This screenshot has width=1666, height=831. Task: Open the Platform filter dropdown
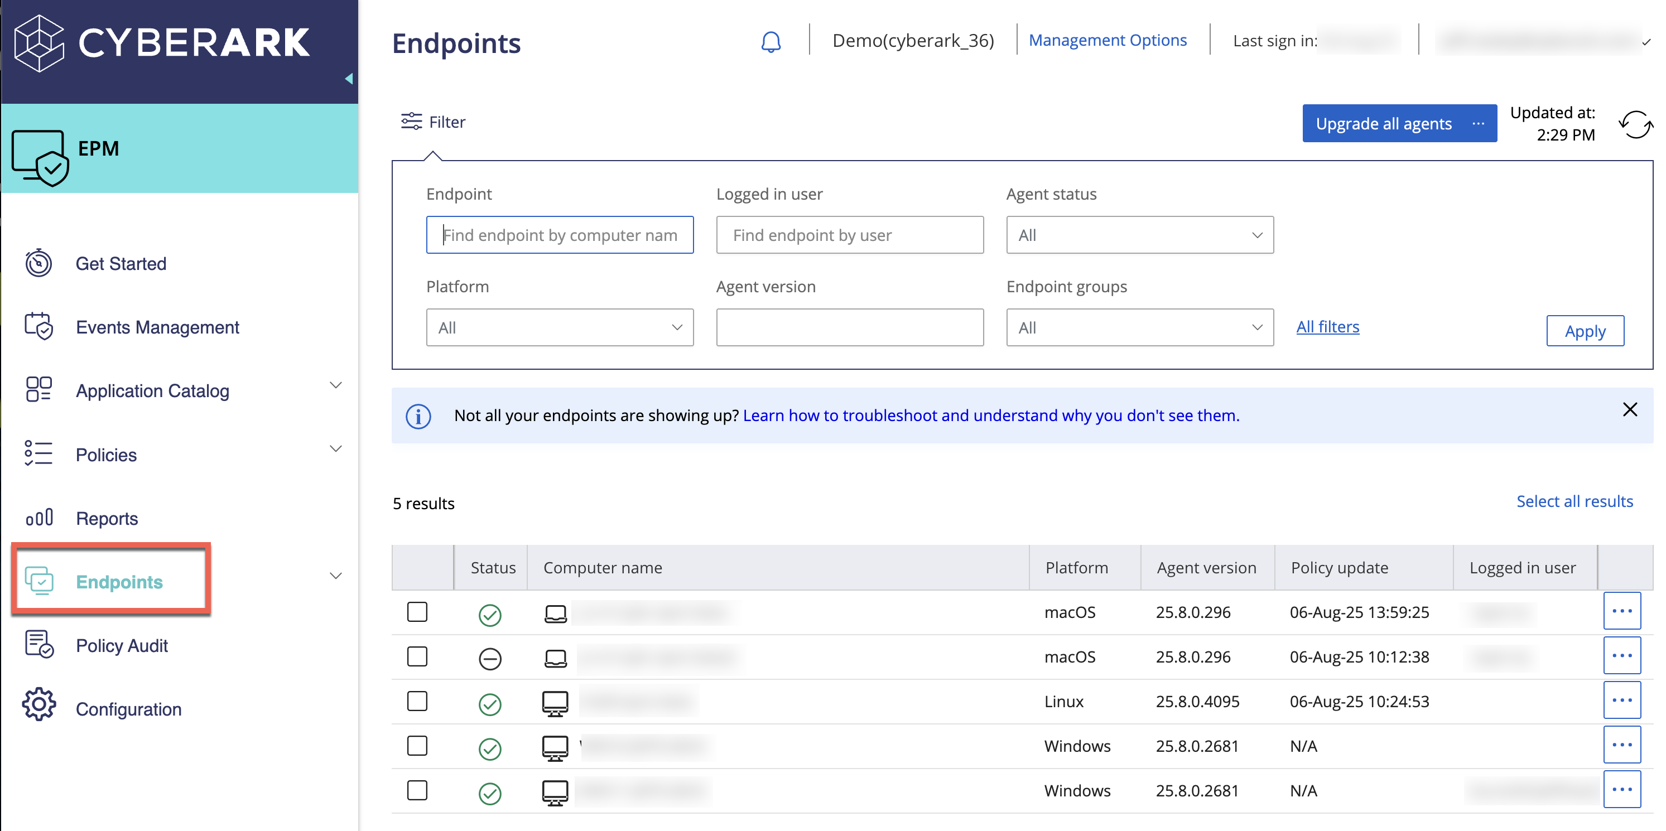click(x=560, y=327)
